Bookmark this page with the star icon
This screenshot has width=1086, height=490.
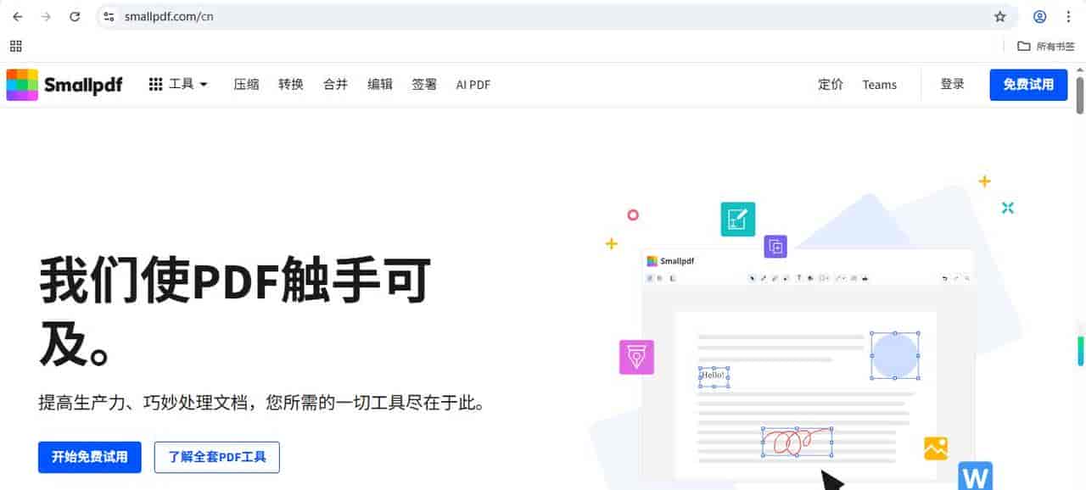point(999,17)
